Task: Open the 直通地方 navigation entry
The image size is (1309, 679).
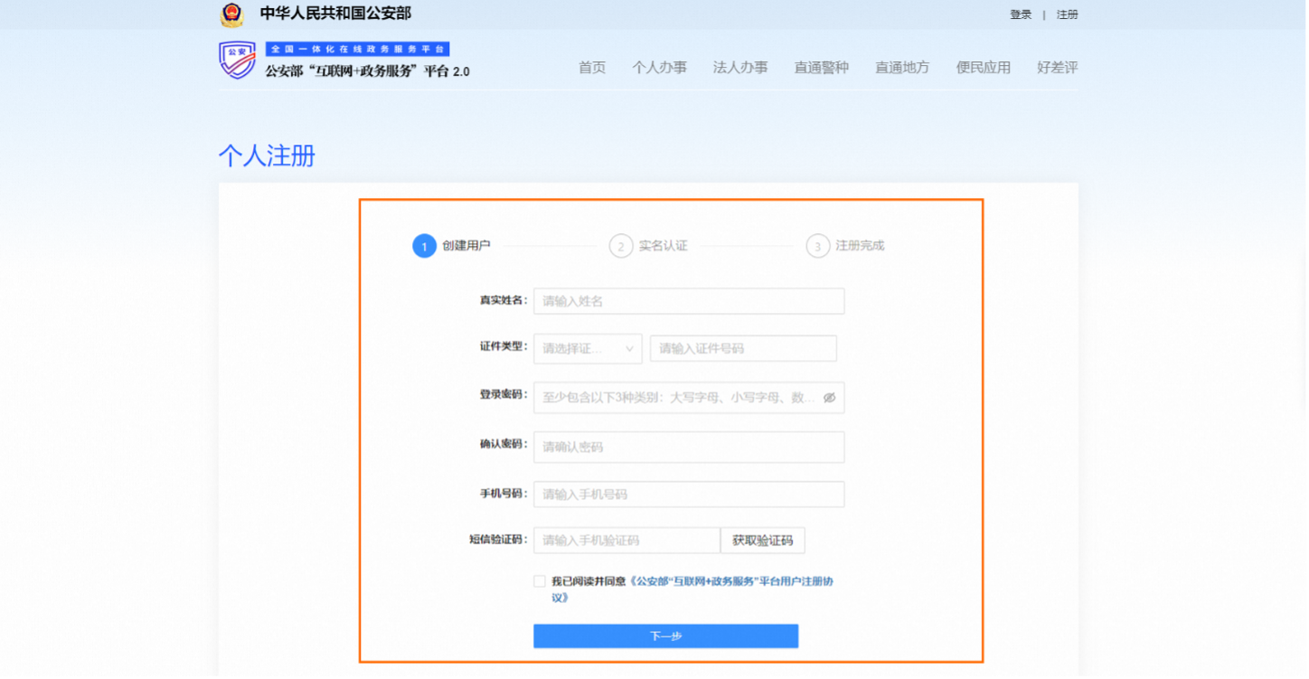Action: pos(901,67)
